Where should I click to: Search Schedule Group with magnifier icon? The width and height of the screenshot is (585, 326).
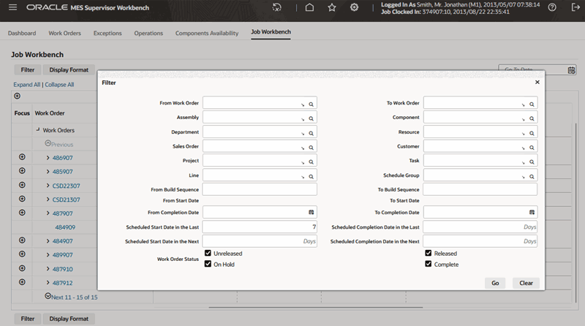tap(532, 176)
